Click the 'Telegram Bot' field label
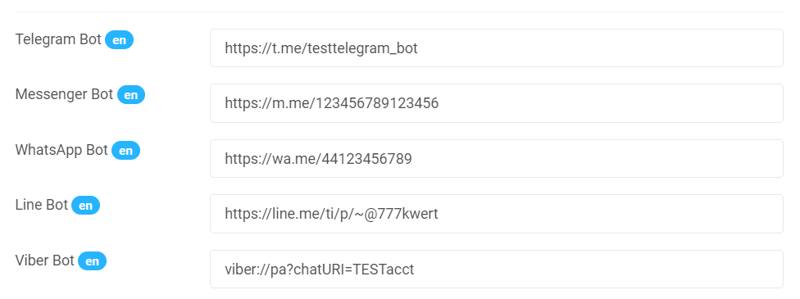Screen dimensions: 800x299 58,39
